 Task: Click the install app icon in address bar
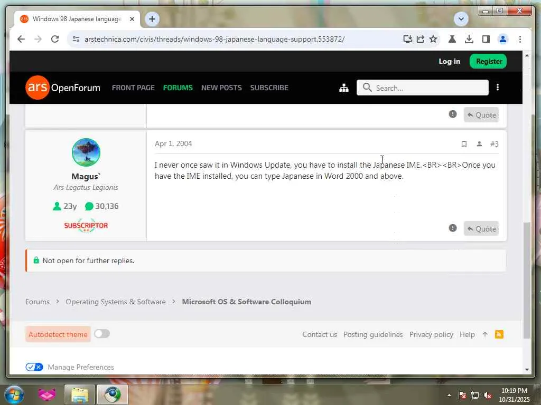click(x=407, y=39)
